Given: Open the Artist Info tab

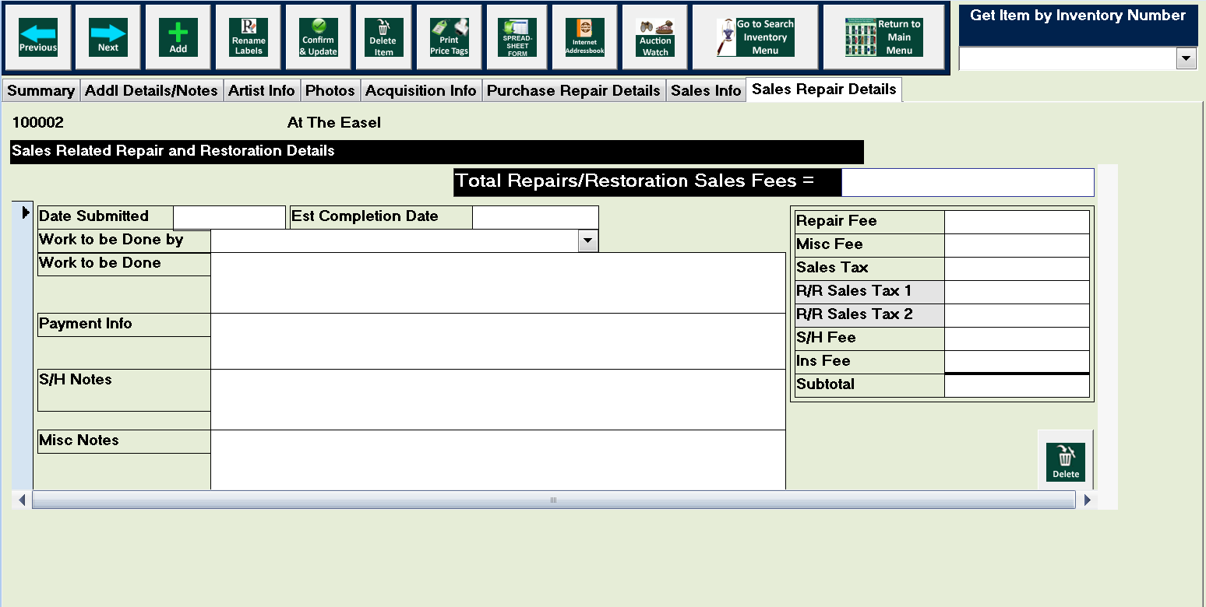Looking at the screenshot, I should (261, 91).
